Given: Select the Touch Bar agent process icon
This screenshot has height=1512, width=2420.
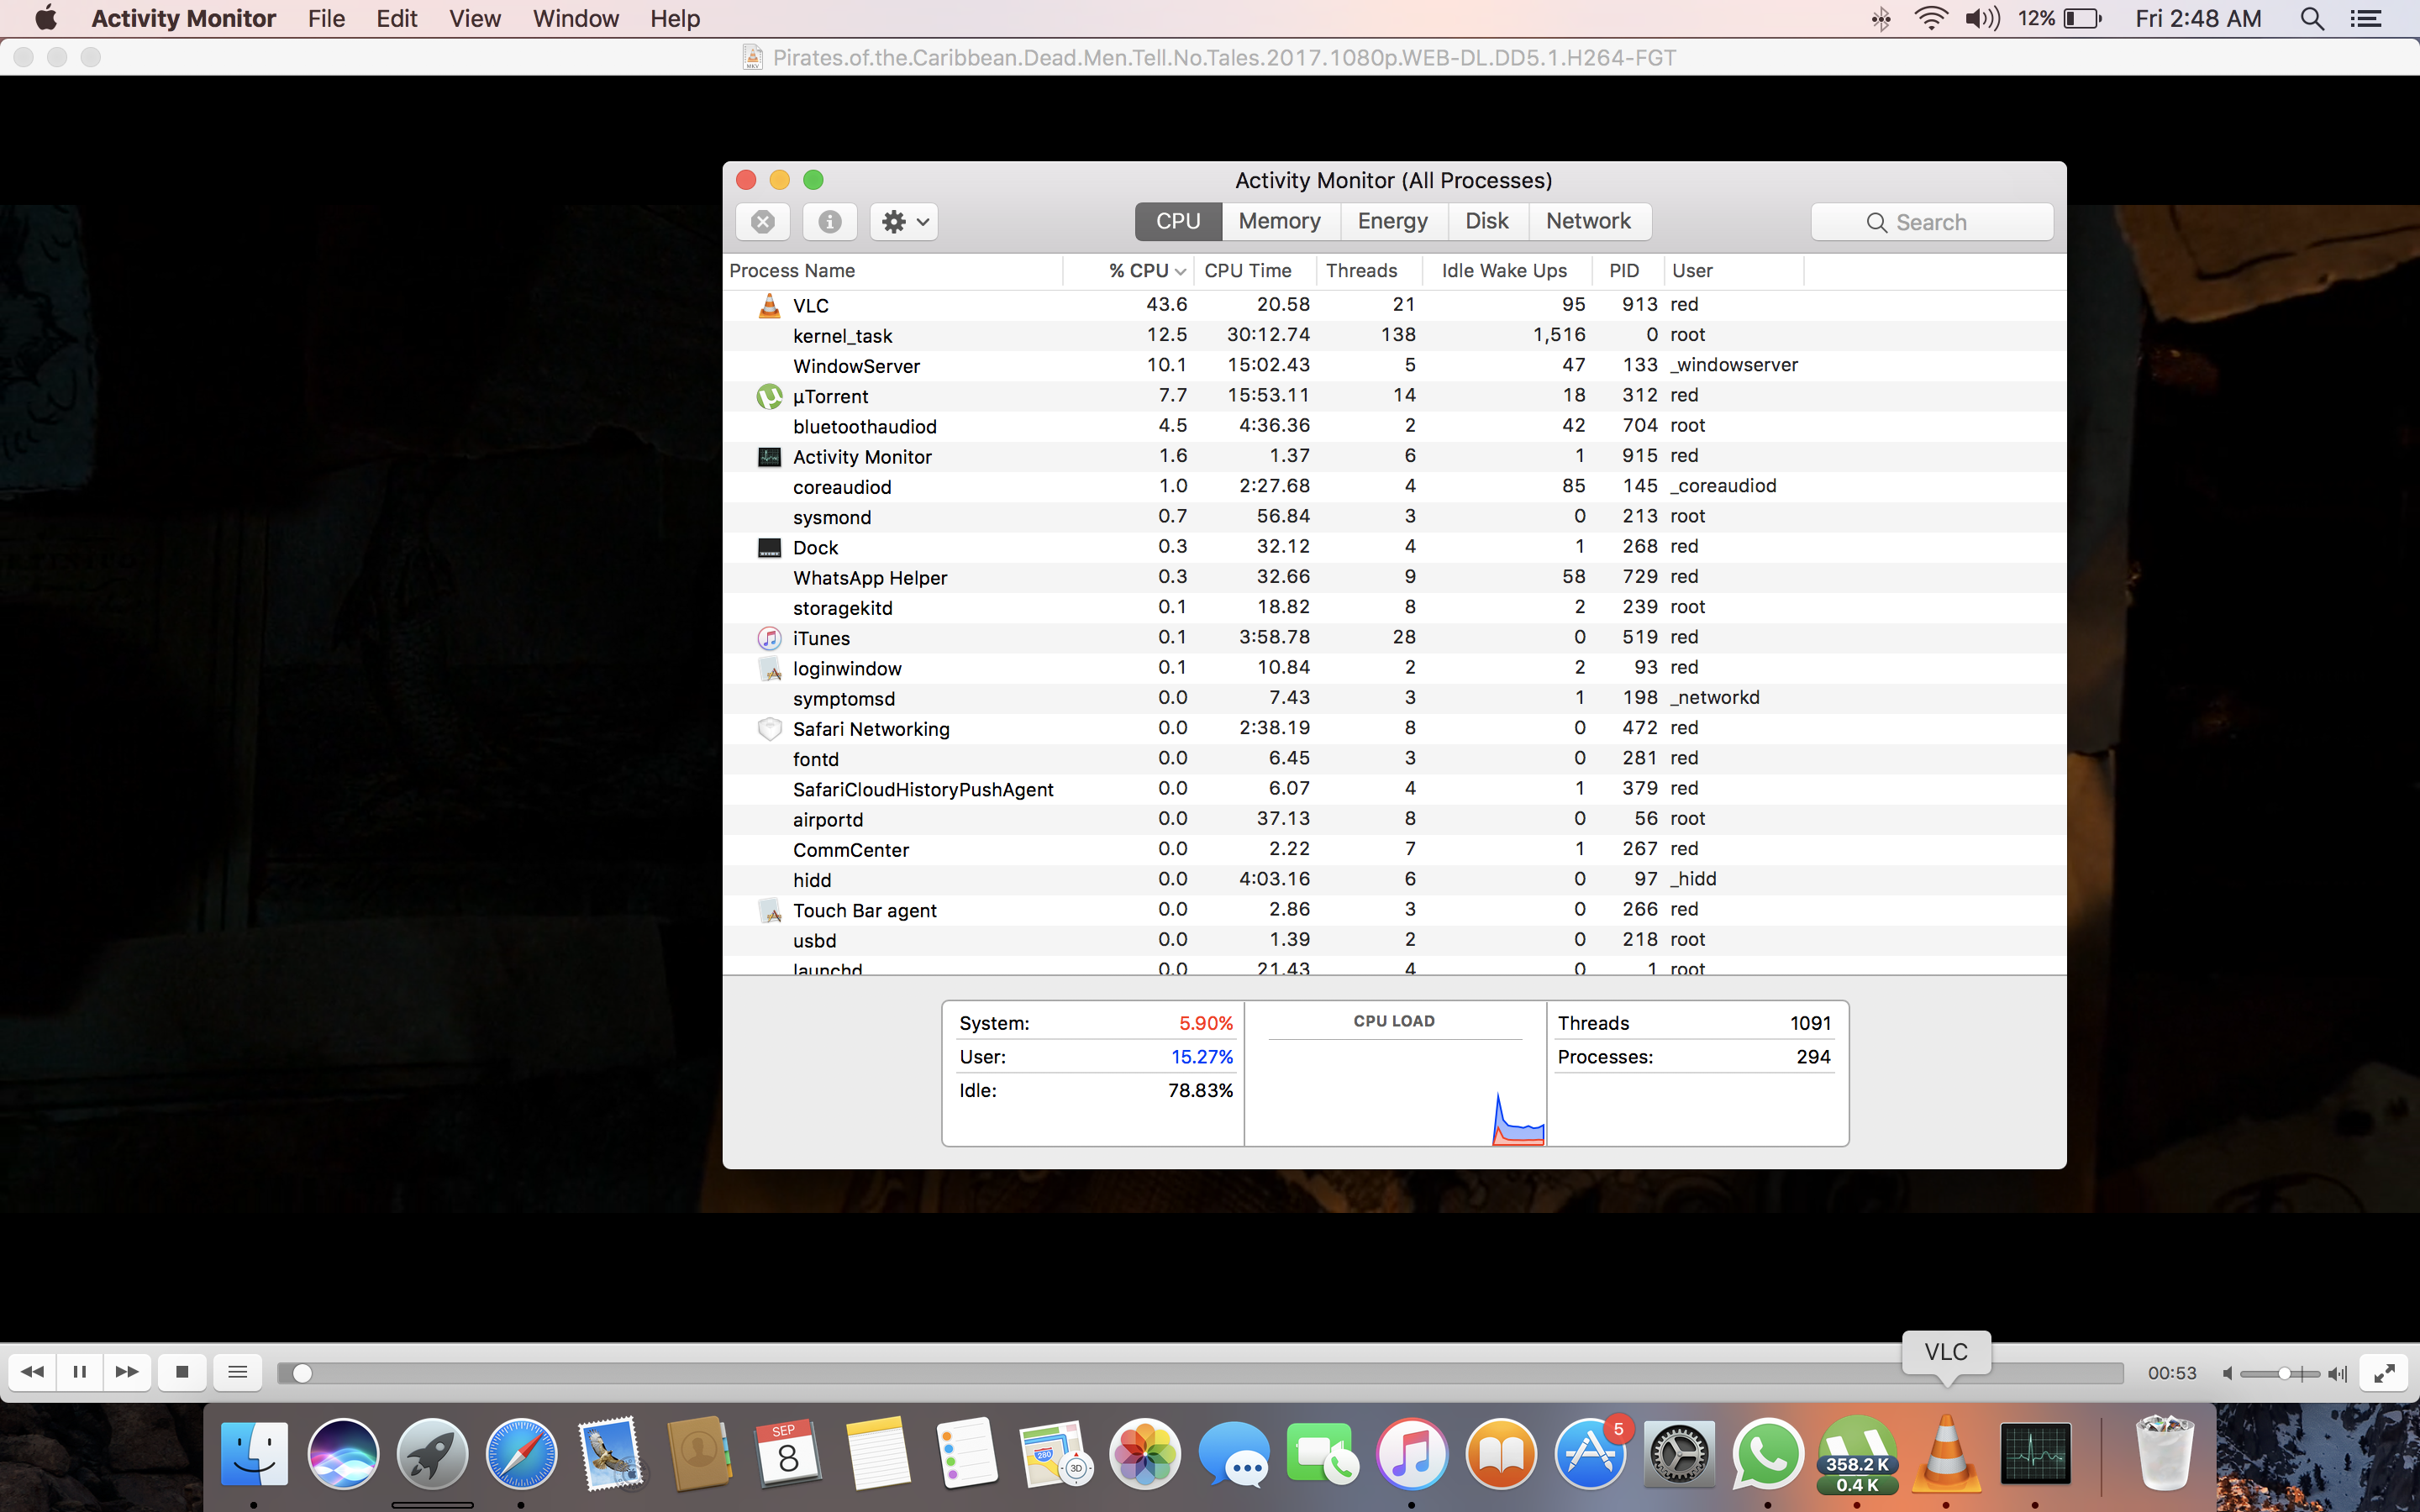Looking at the screenshot, I should click(x=769, y=910).
